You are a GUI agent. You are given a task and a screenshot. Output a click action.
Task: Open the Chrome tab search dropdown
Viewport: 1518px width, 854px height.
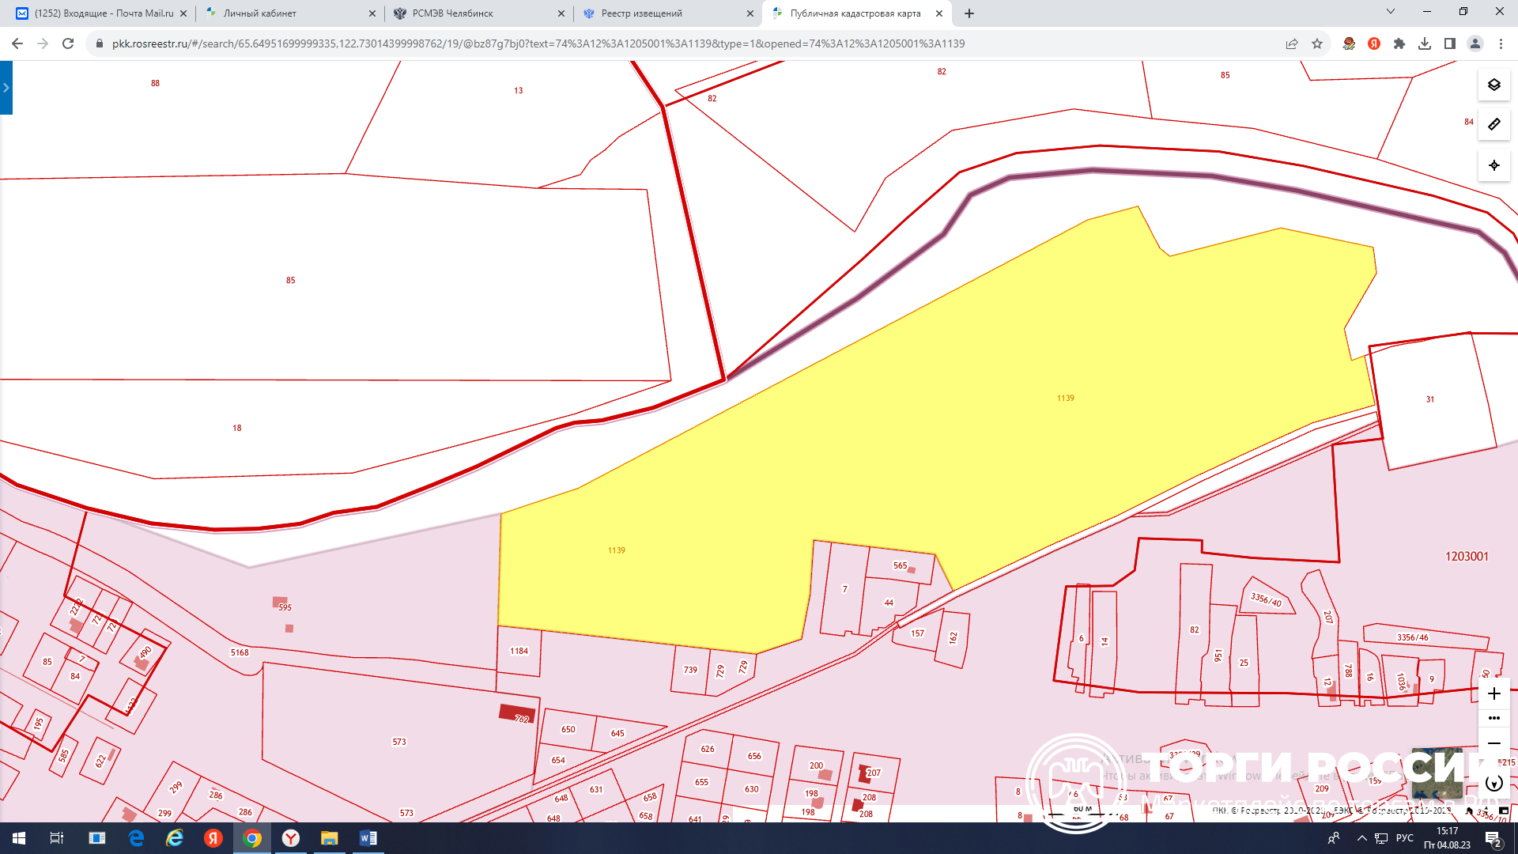(x=1391, y=12)
